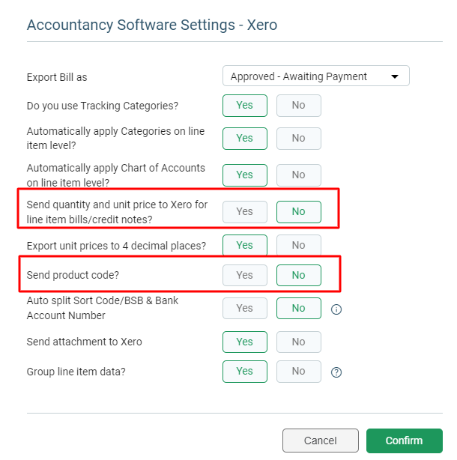Image resolution: width=457 pixels, height=460 pixels.
Task: Set Chart of Accounts auto-apply to No
Action: [x=299, y=175]
